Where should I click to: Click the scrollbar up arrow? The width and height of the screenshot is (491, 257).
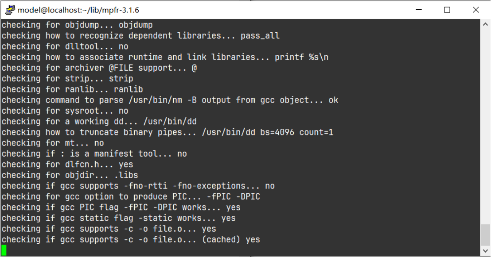tap(485, 24)
